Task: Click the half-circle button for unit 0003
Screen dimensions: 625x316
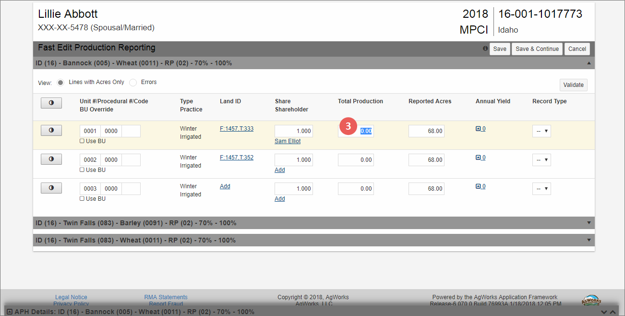Action: pos(51,188)
